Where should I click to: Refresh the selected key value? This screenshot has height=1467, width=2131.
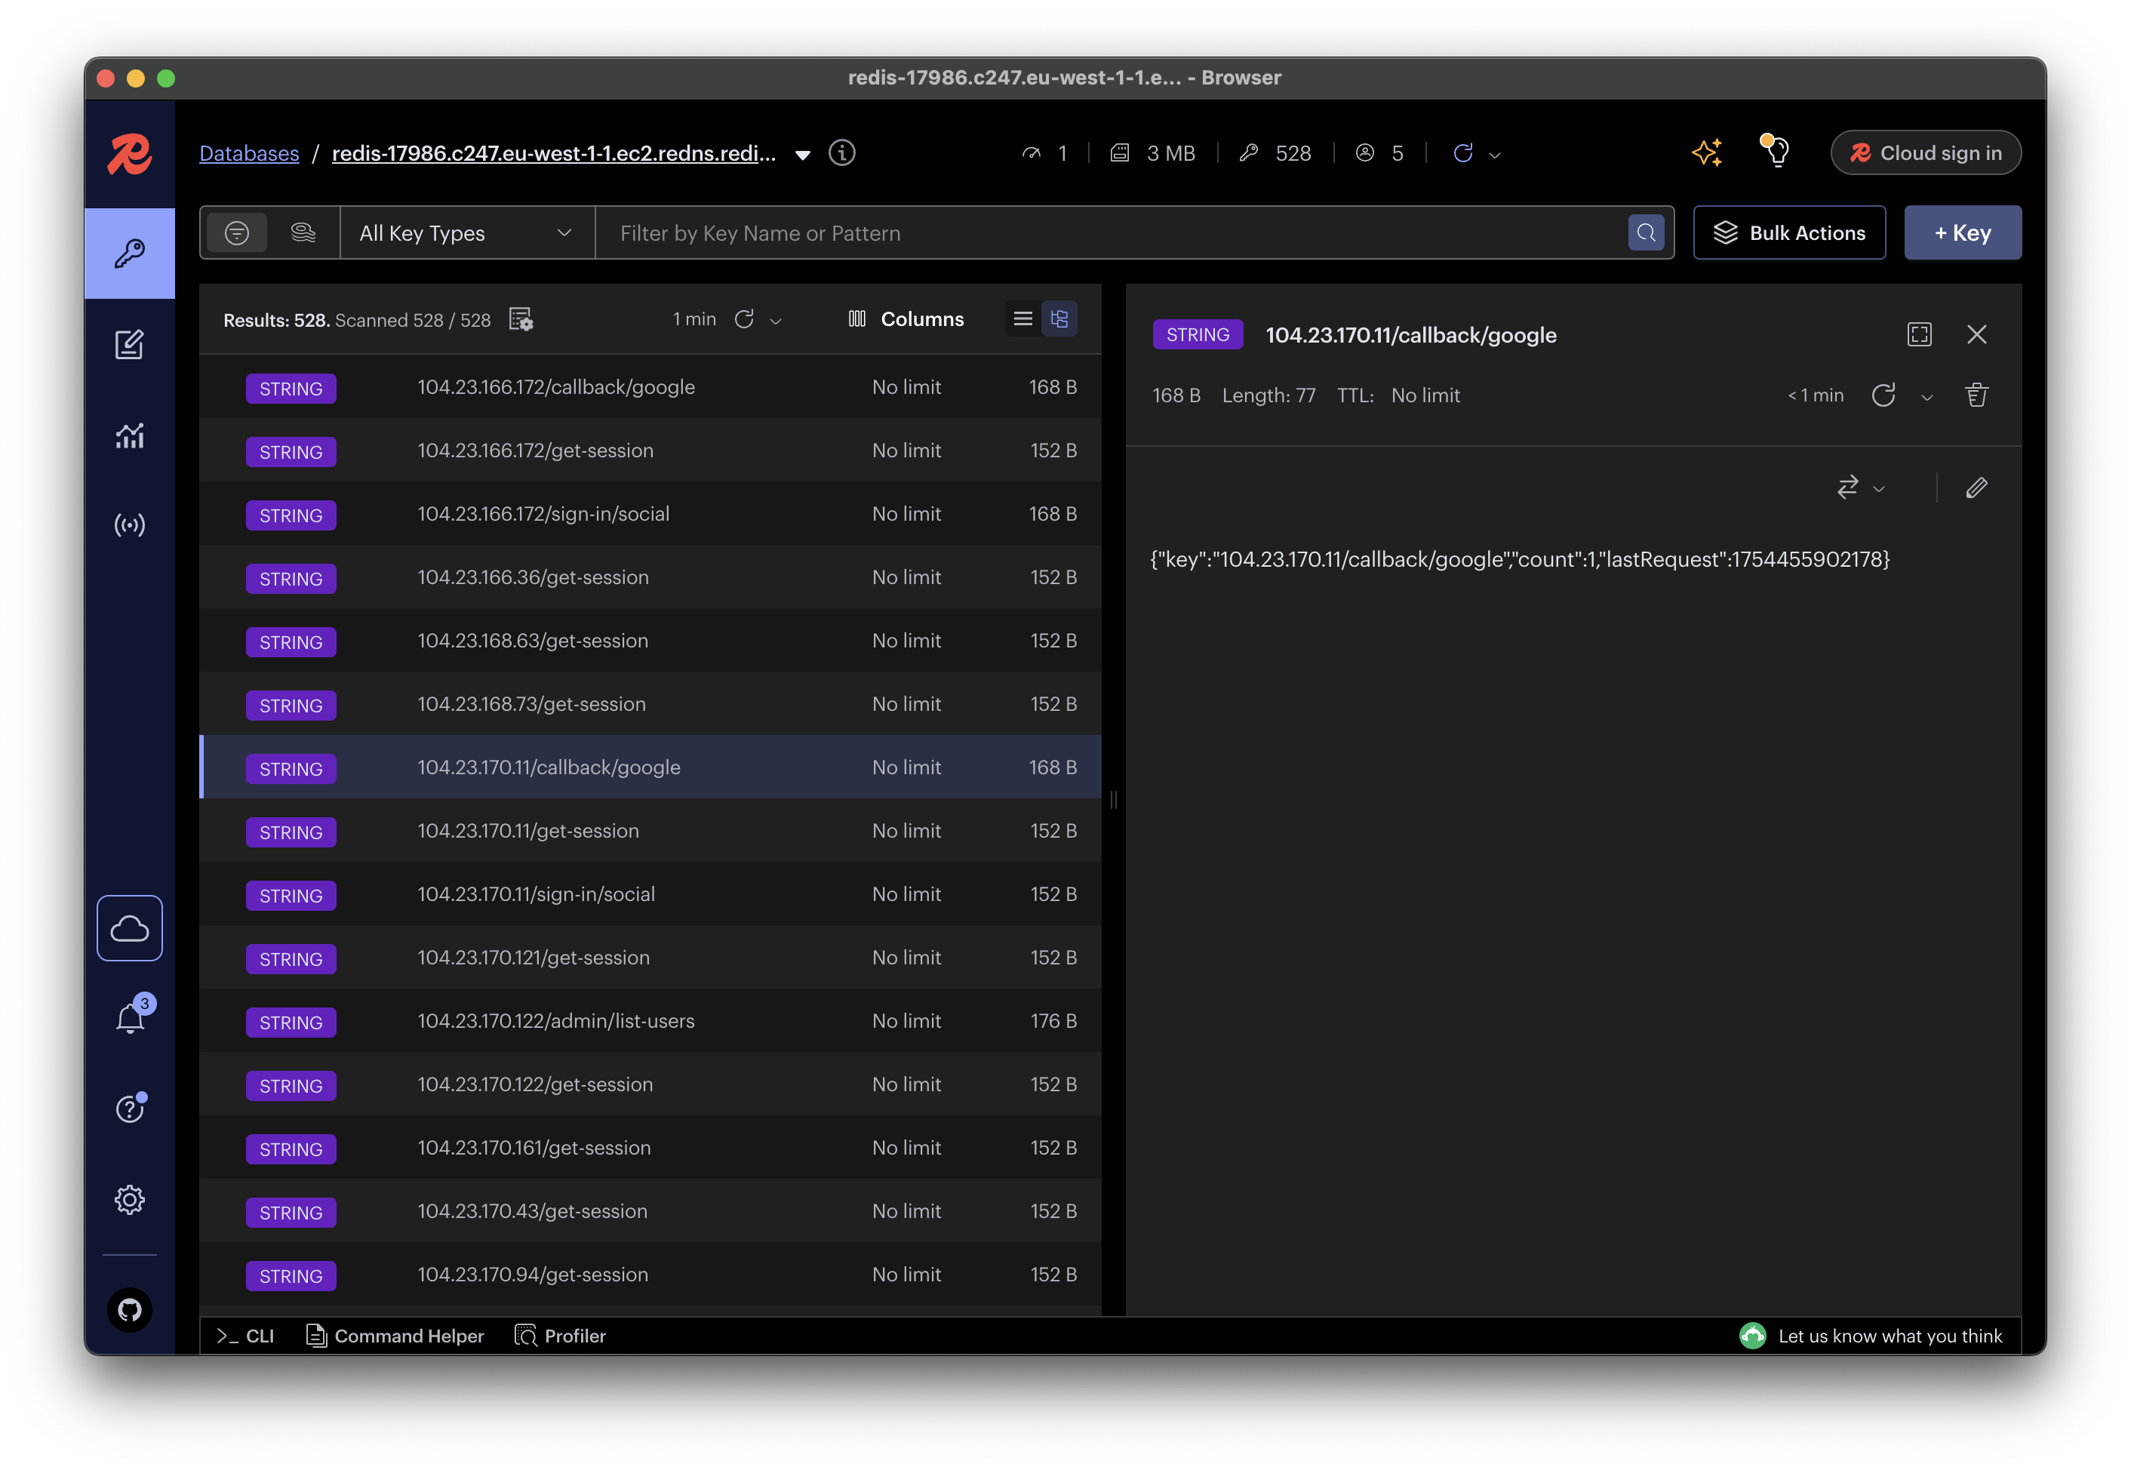(x=1883, y=395)
